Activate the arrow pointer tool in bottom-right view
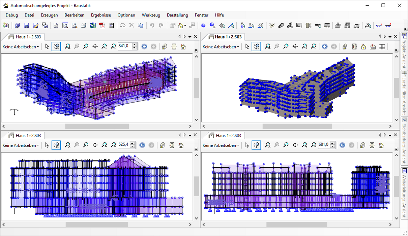This screenshot has width=408, height=236. pos(247,145)
